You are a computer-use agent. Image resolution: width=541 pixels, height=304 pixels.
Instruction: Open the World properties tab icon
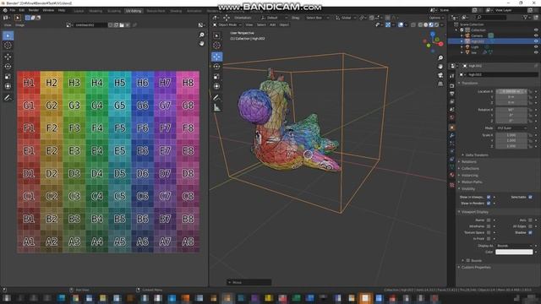[x=452, y=117]
